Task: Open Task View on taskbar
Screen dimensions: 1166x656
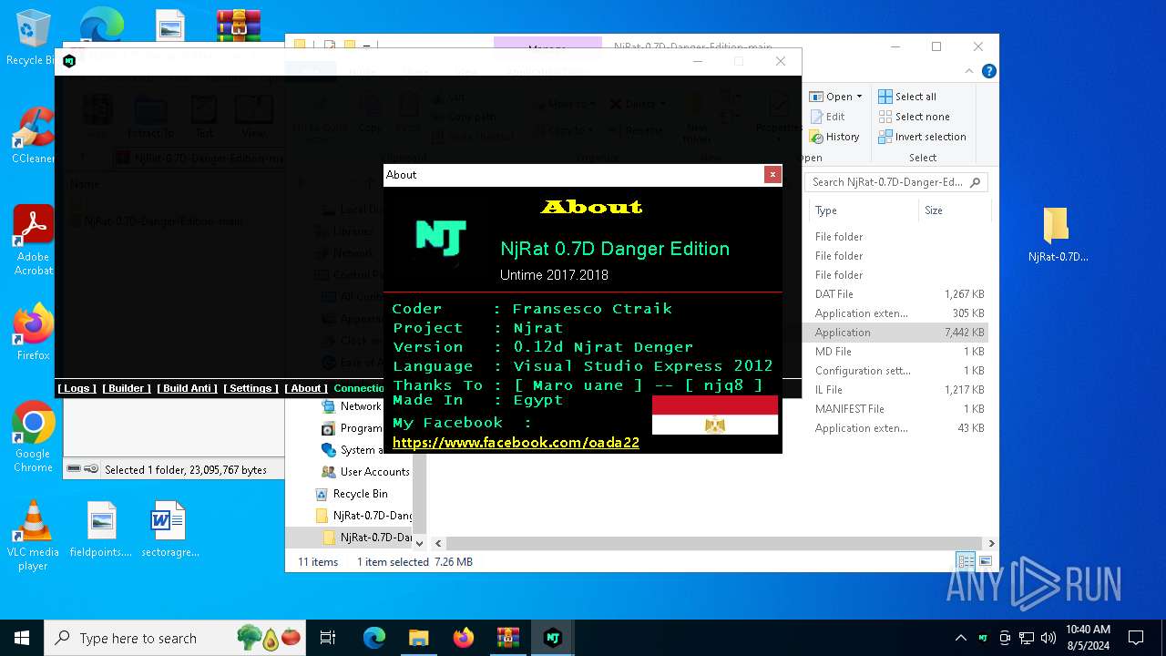Action: pos(328,638)
